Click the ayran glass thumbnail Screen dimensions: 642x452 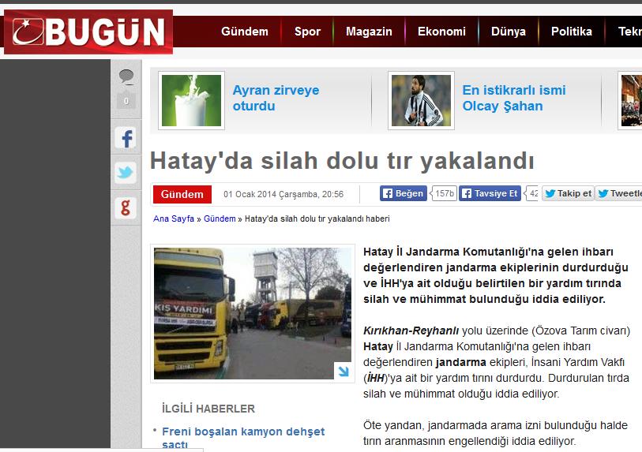coord(191,101)
